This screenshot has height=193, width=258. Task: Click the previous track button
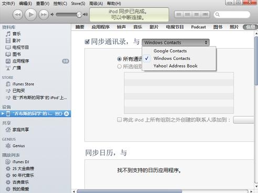(18, 15)
